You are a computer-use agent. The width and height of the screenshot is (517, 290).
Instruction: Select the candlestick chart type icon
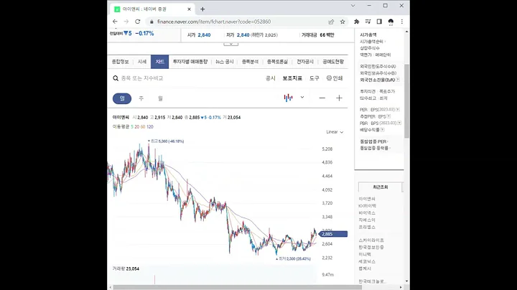[x=288, y=98]
